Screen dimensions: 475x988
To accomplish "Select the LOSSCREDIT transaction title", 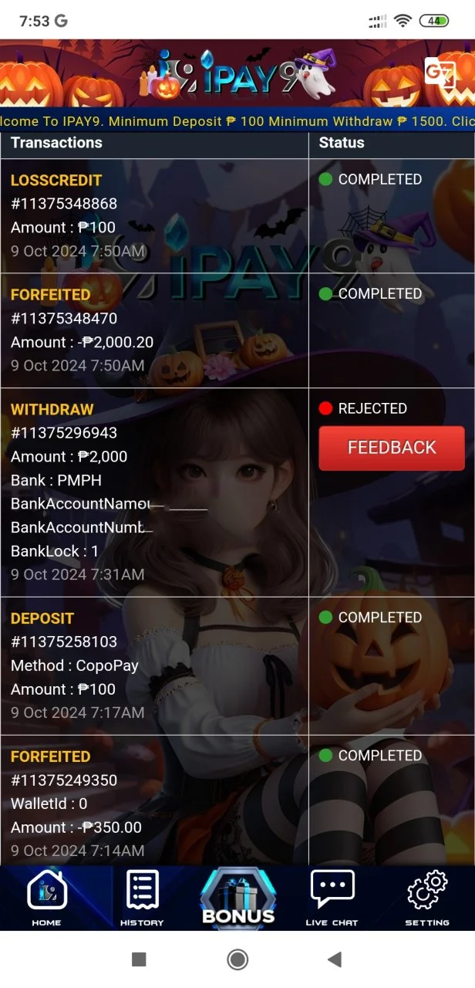I will (56, 180).
